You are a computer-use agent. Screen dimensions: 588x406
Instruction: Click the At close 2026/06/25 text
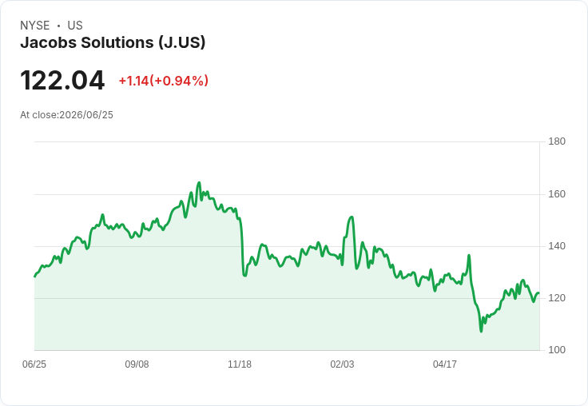point(66,115)
